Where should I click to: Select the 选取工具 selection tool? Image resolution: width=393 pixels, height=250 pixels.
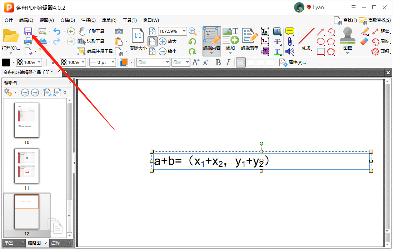[x=91, y=41]
